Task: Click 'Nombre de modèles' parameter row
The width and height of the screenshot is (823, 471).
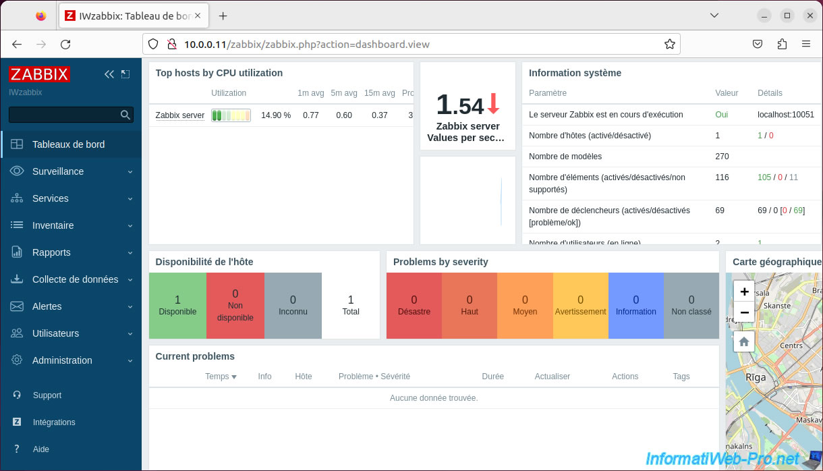Action: (x=673, y=157)
